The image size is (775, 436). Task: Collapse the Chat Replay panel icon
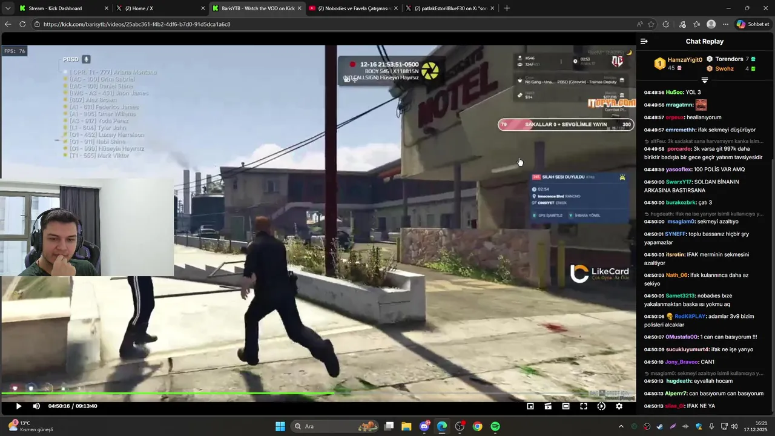click(644, 41)
